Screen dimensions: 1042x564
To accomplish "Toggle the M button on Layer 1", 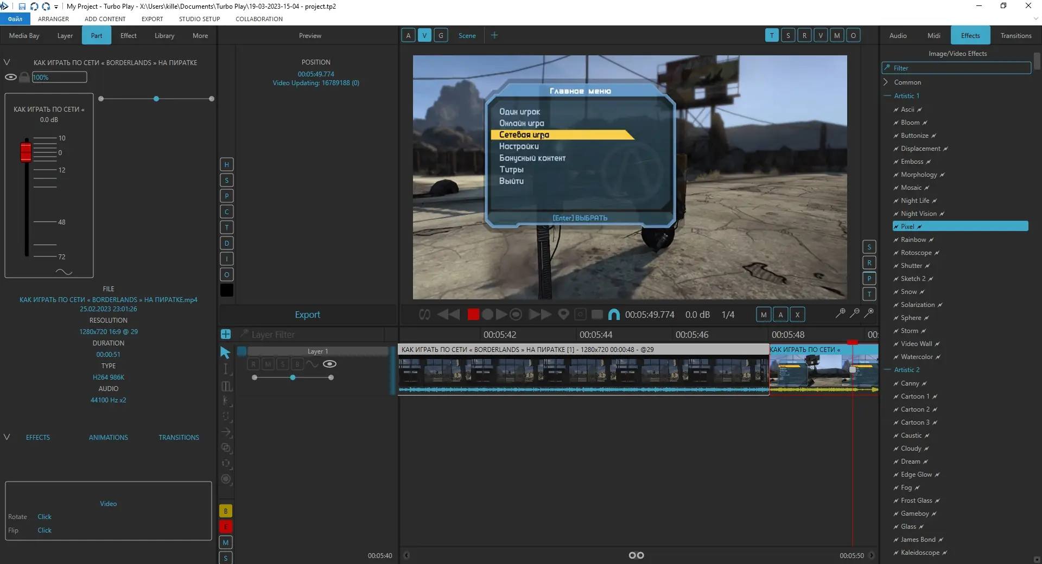I will click(x=268, y=364).
